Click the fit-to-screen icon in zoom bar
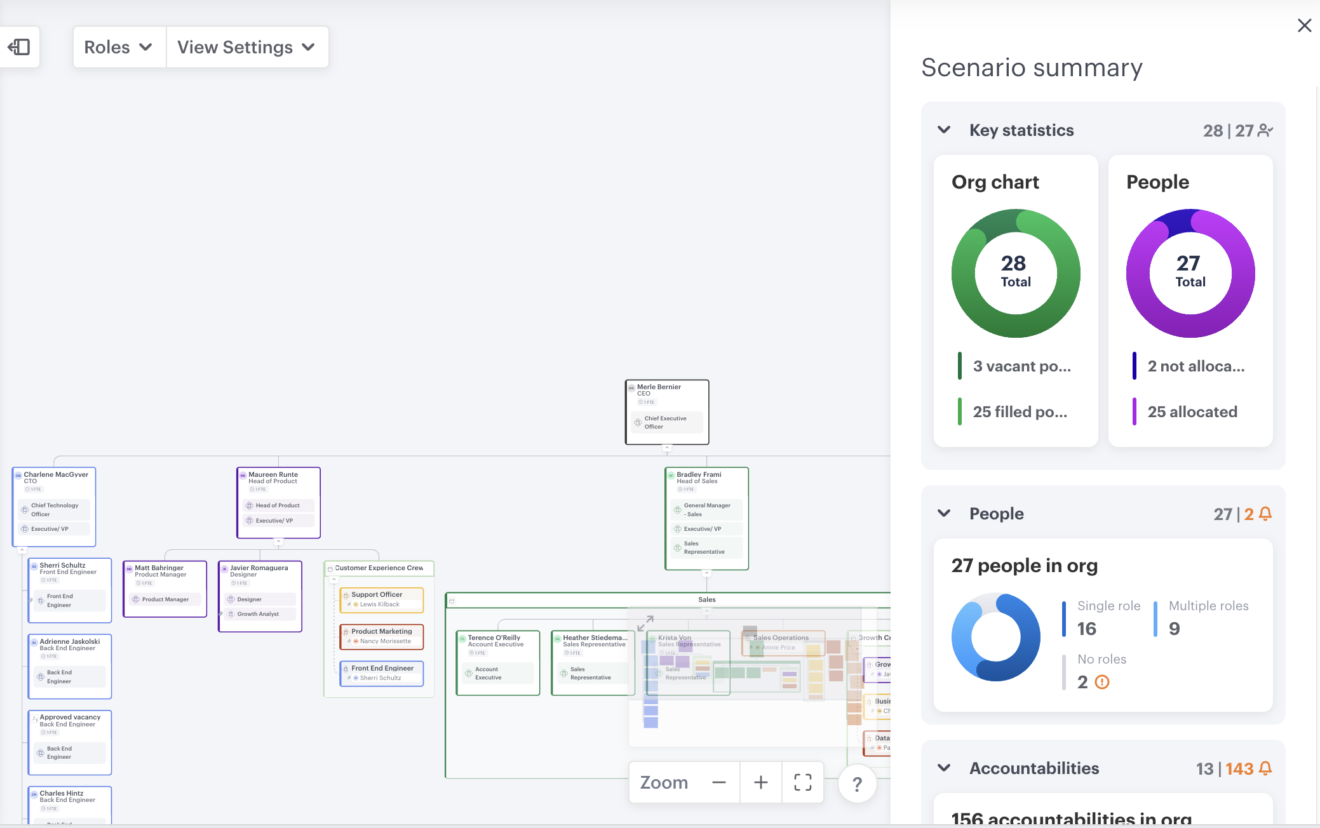The width and height of the screenshot is (1320, 828). (802, 782)
